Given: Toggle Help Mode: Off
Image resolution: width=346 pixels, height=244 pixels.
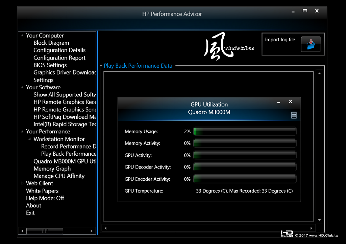Looking at the screenshot, I should (45, 198).
